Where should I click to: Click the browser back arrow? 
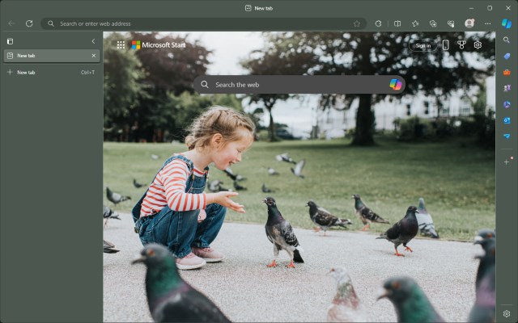click(x=11, y=23)
